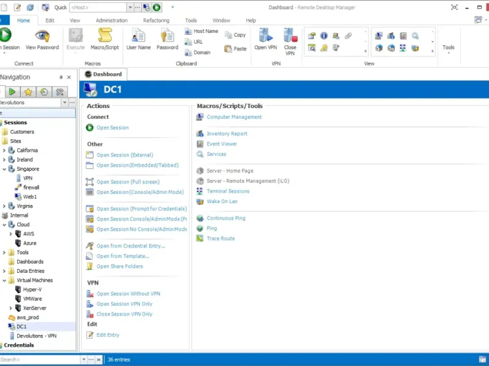
Task: Click Open VPN icon in ribbon
Action: point(265,35)
